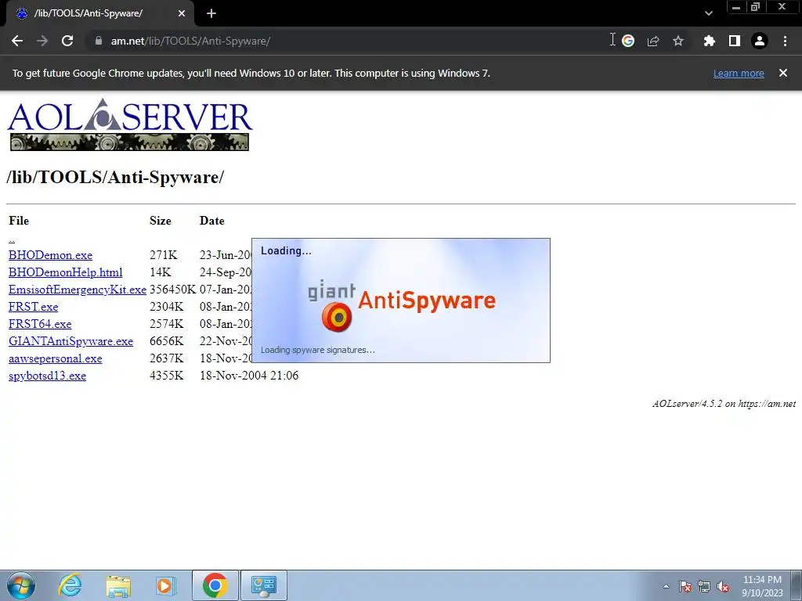Image resolution: width=802 pixels, height=601 pixels.
Task: Show hidden system tray icons
Action: pyautogui.click(x=666, y=586)
